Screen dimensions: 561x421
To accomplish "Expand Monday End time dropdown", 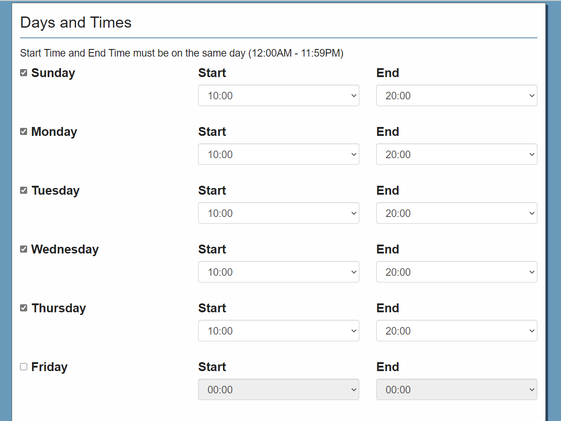I will [456, 155].
